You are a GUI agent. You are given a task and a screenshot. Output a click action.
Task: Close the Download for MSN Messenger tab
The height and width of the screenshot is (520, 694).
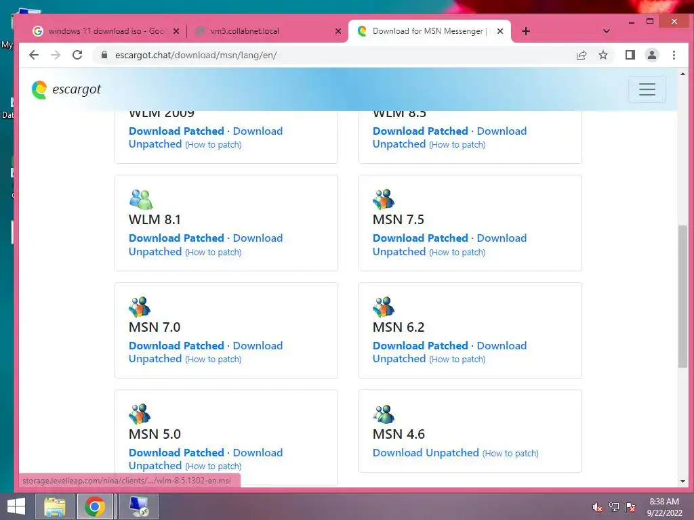point(500,31)
